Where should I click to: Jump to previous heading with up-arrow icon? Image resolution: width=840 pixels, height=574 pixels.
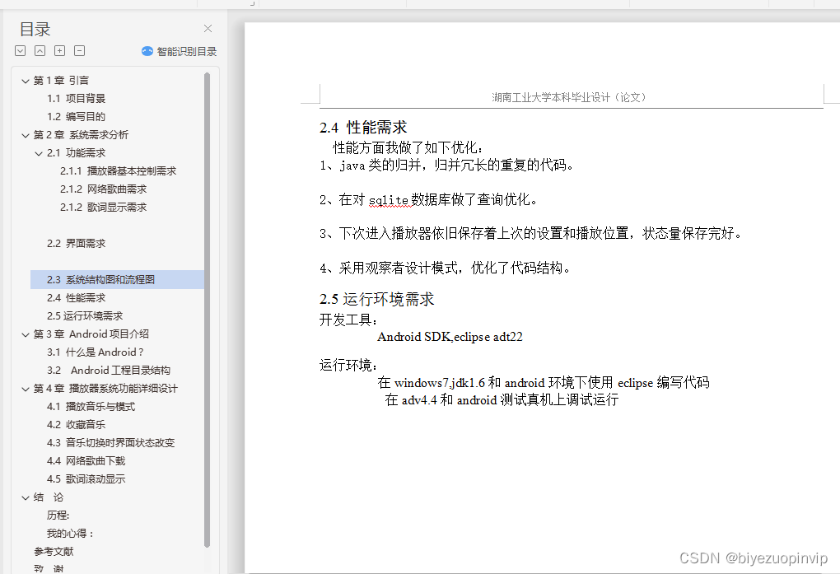tap(40, 50)
